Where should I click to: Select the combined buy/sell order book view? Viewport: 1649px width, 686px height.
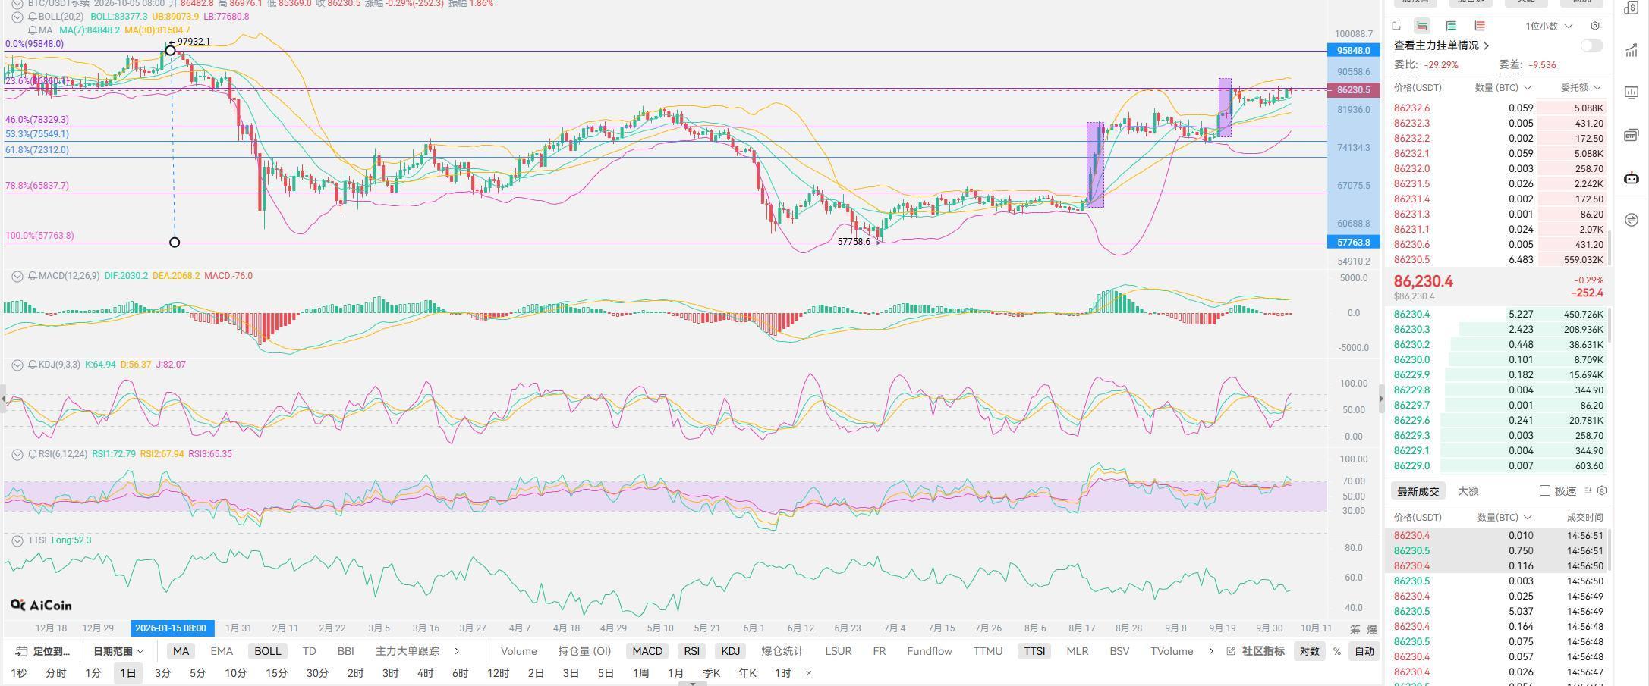click(1421, 26)
